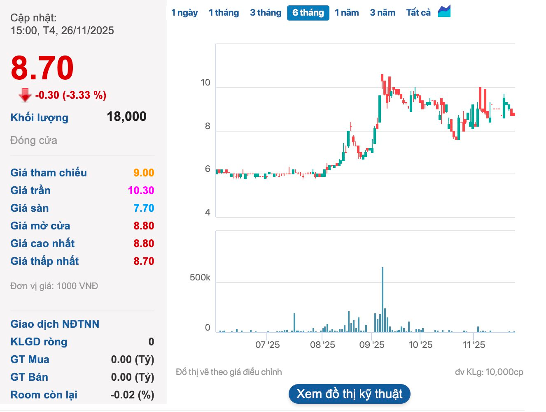Select the 3 tháng time range
Screen dimensions: 546x412
pos(265,12)
